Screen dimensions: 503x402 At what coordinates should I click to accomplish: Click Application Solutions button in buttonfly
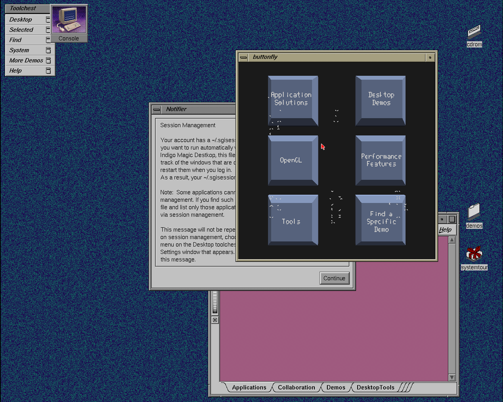[293, 100]
